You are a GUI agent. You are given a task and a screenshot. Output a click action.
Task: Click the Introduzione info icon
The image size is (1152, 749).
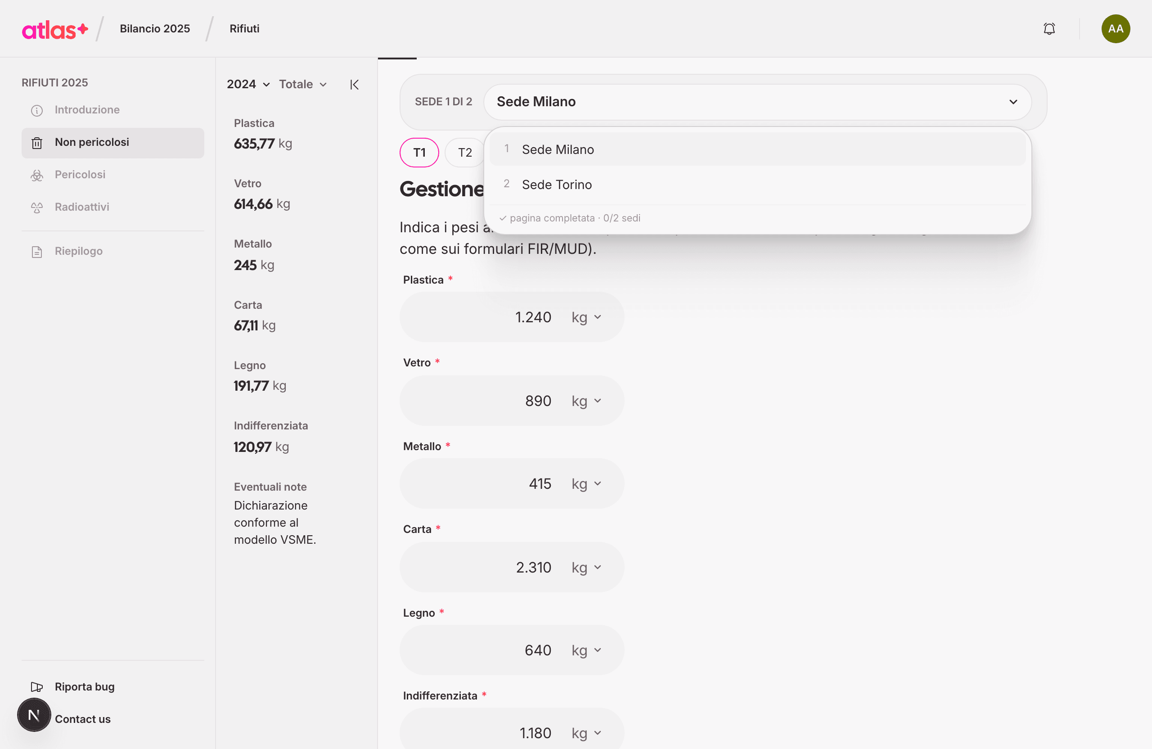click(x=37, y=110)
